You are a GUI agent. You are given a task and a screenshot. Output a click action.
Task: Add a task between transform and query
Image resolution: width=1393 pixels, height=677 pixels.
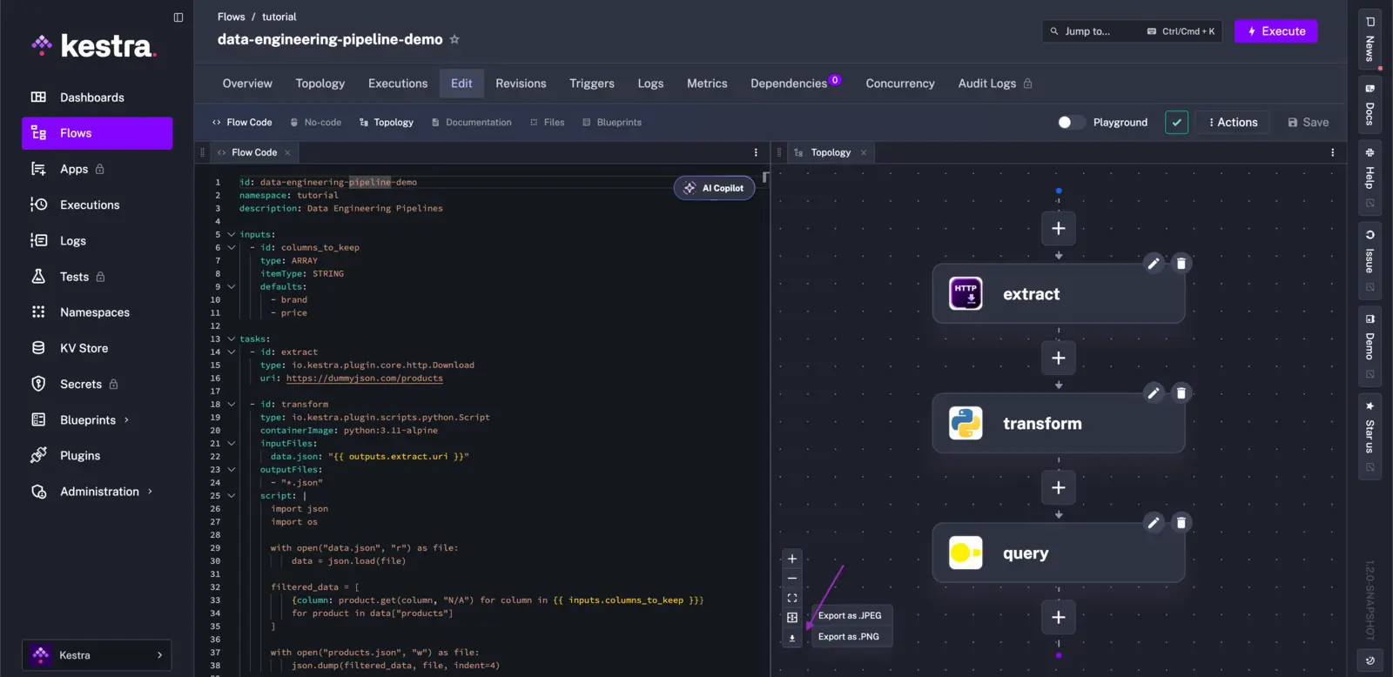1059,487
